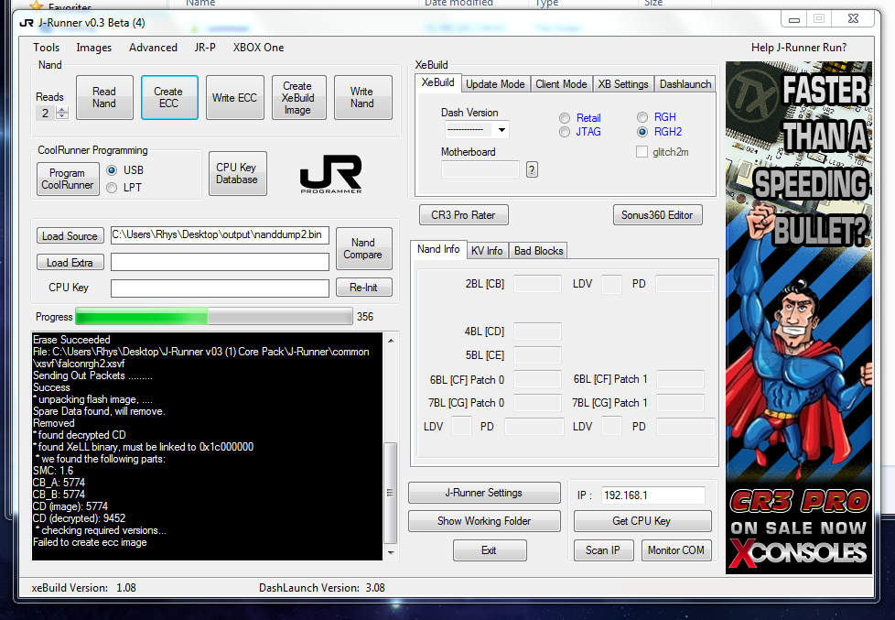
Task: Switch to the Client Mode tab
Action: point(561,84)
